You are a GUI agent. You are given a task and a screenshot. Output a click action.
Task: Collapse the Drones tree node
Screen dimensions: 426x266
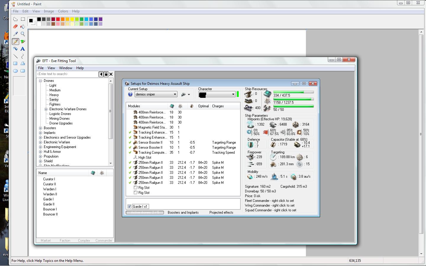[x=41, y=81]
